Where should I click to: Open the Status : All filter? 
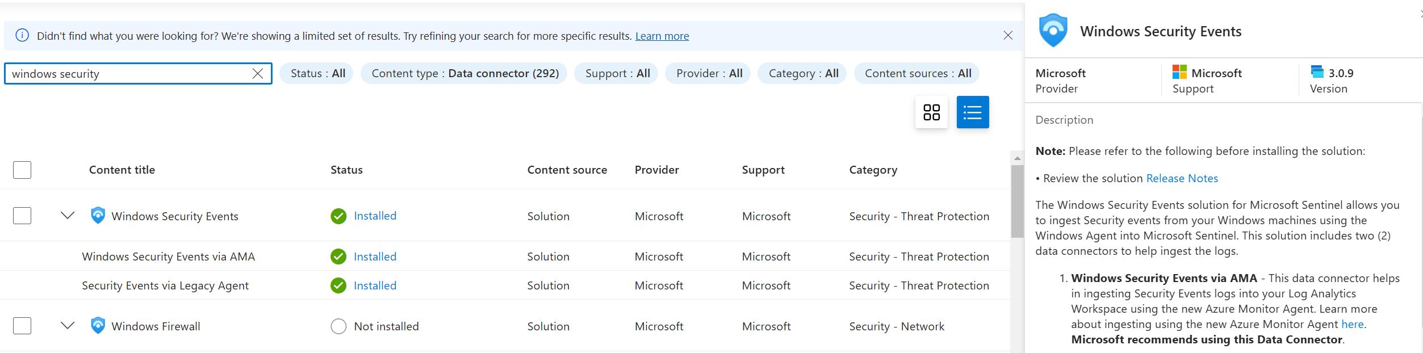(317, 73)
